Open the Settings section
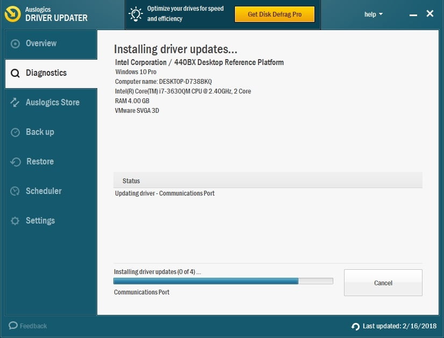The width and height of the screenshot is (444, 338). coord(51,221)
